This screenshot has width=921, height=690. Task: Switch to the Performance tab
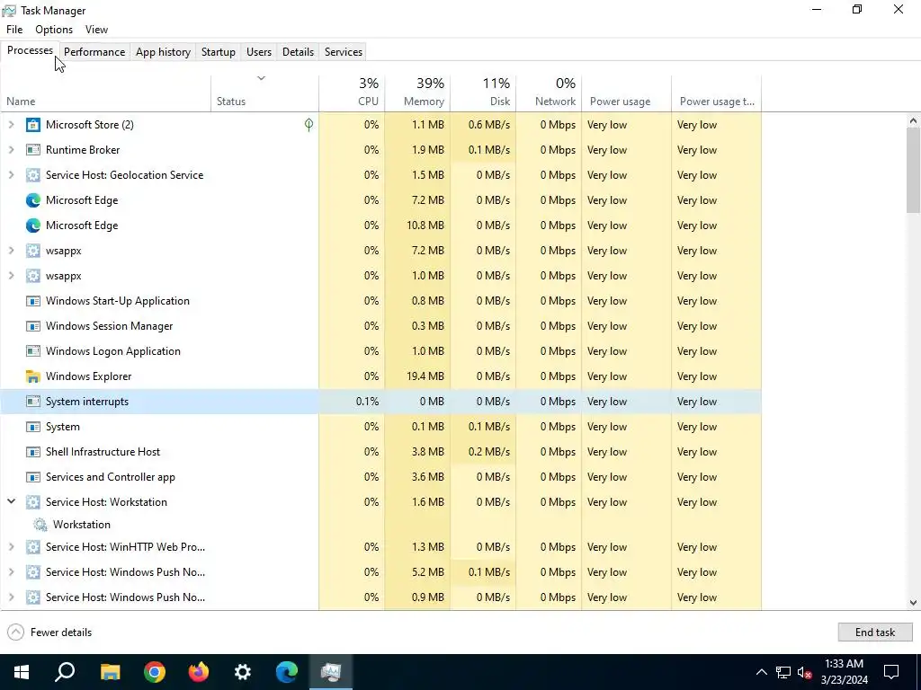[x=94, y=51]
